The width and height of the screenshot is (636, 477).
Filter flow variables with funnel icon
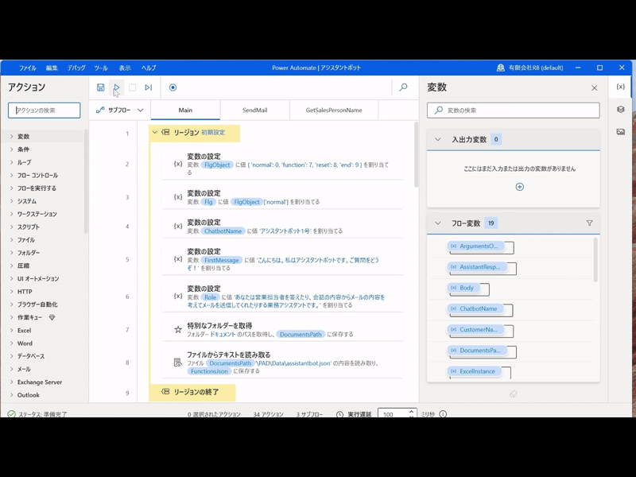(x=589, y=223)
